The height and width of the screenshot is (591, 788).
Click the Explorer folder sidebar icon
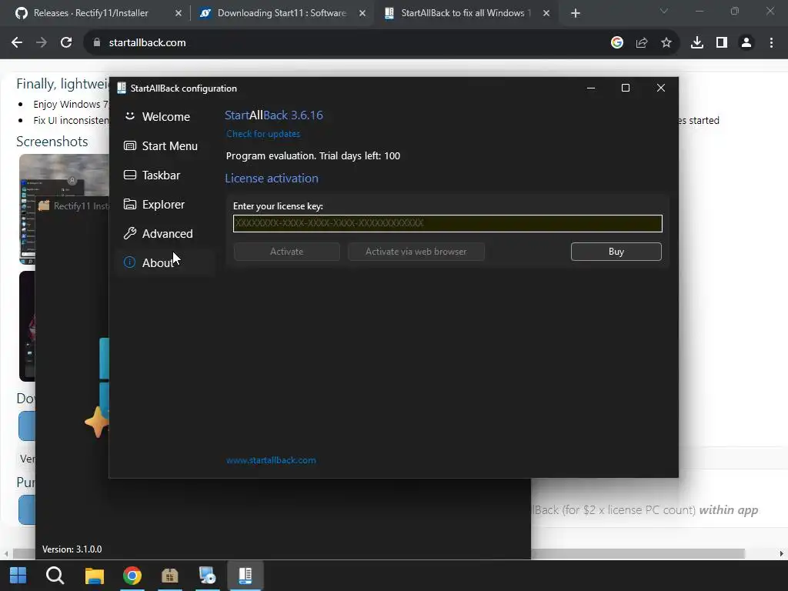[x=129, y=204]
